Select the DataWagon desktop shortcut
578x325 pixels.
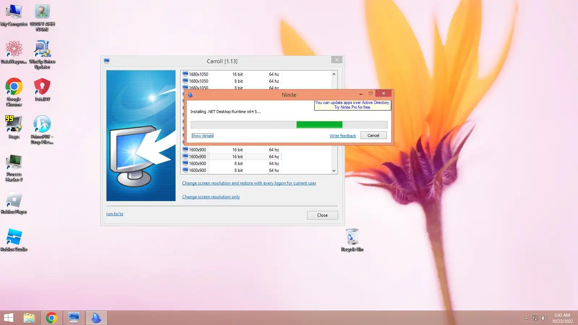click(x=14, y=52)
